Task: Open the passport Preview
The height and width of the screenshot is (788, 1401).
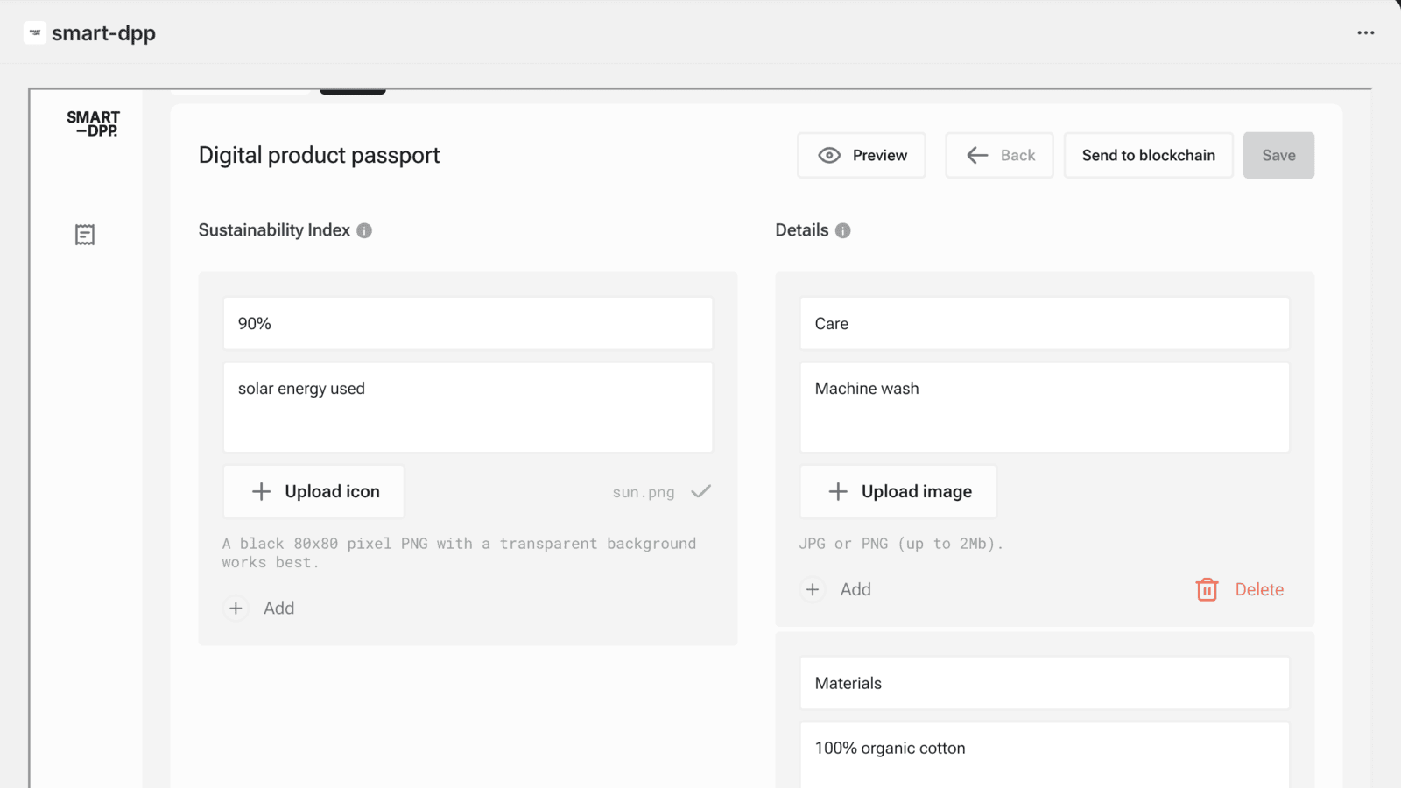Action: 862,155
